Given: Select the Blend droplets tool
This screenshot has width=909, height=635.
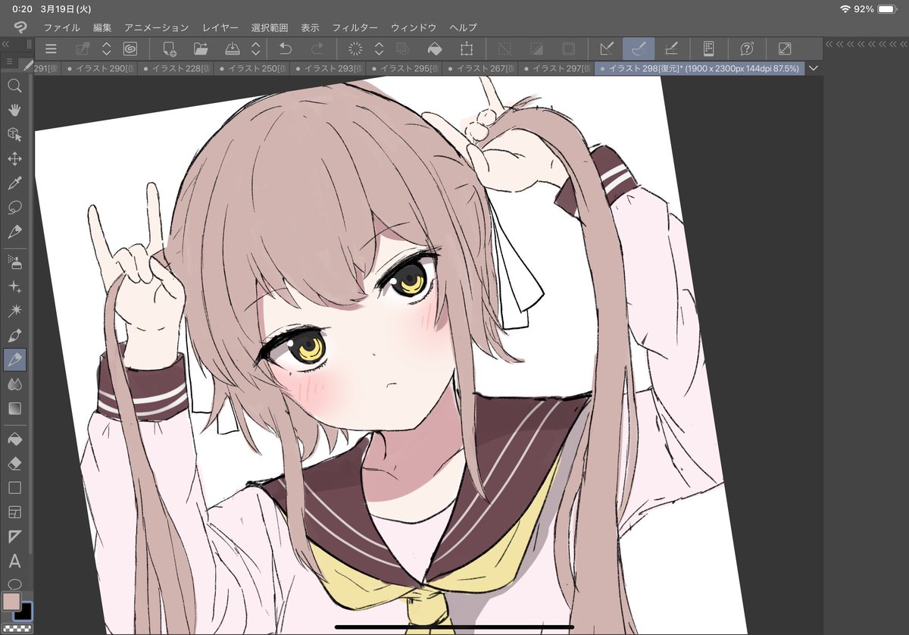Looking at the screenshot, I should click(14, 384).
